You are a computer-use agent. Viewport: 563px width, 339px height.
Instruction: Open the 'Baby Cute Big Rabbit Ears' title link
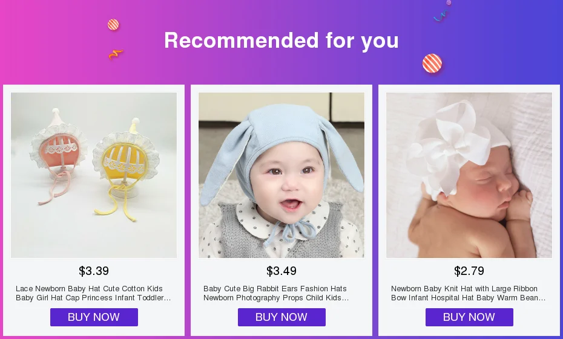coord(281,293)
